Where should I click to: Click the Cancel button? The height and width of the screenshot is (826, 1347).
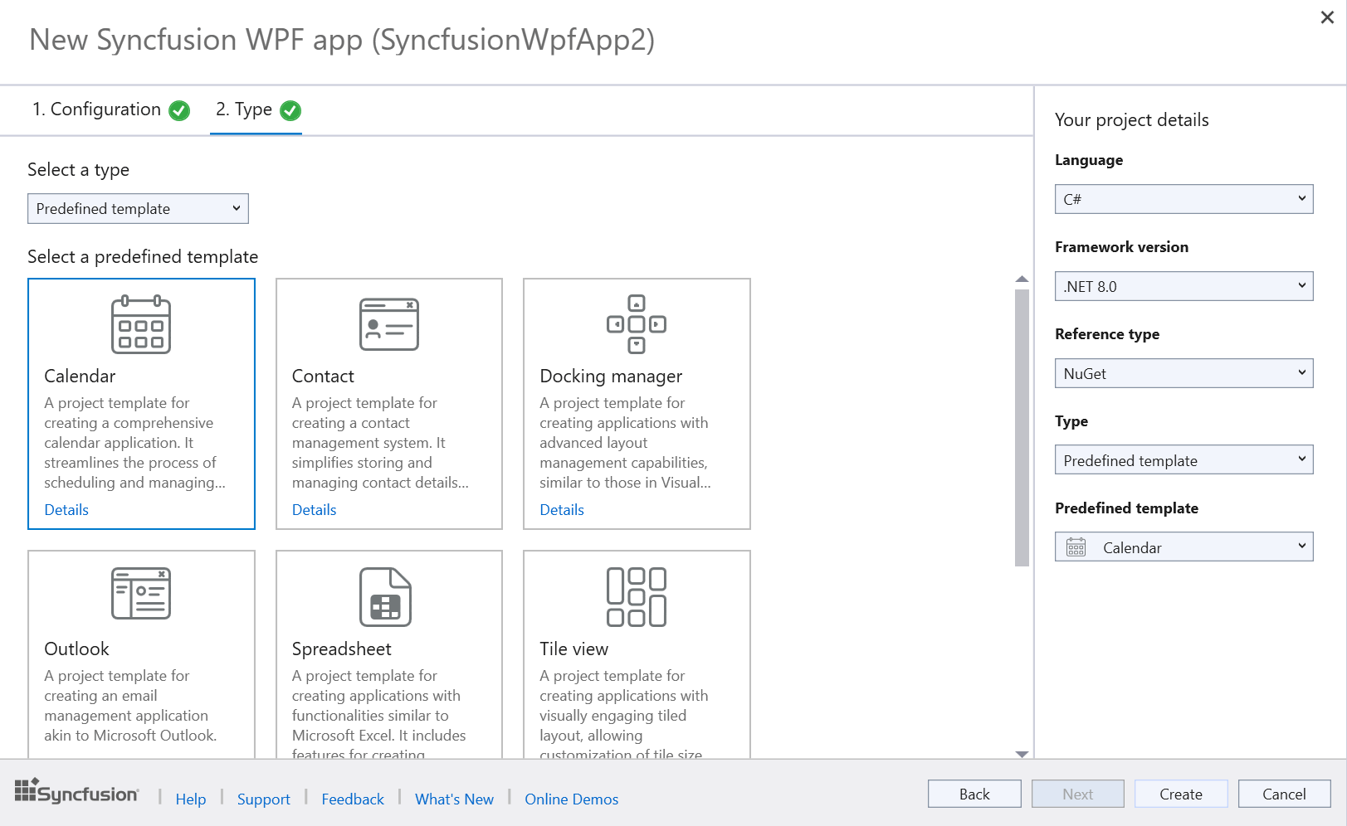pyautogui.click(x=1285, y=794)
